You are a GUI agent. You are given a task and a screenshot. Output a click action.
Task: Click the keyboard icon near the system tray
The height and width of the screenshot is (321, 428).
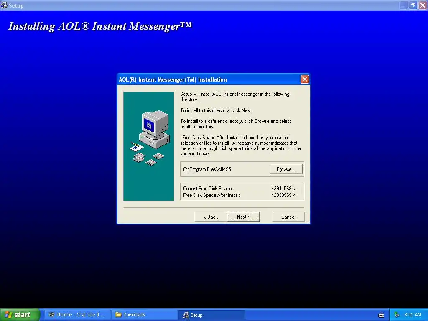pos(381,315)
